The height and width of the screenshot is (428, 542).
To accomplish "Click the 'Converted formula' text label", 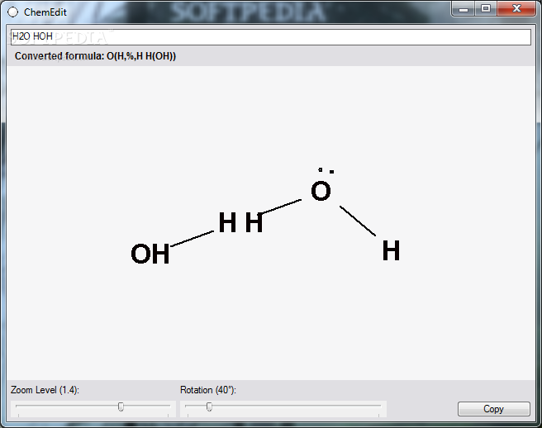I will [x=95, y=56].
